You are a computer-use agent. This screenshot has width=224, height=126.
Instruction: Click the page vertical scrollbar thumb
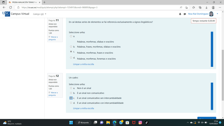point(223,75)
